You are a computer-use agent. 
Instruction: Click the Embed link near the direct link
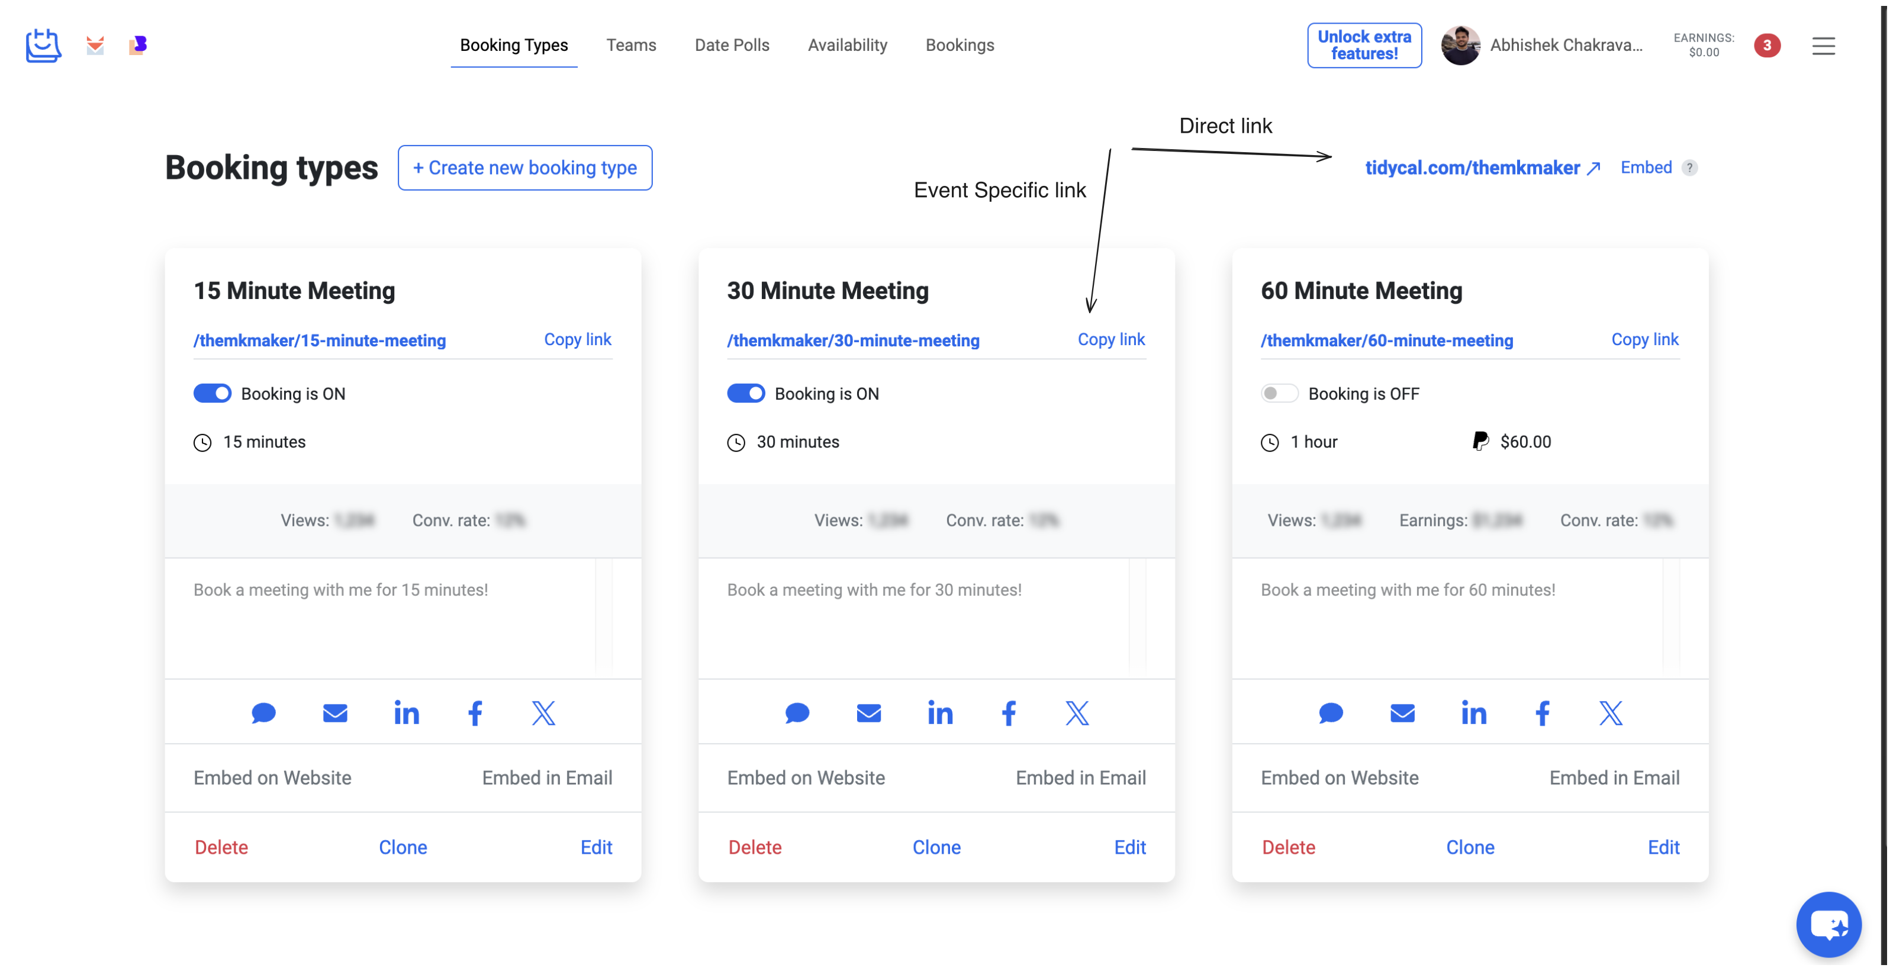(x=1646, y=168)
